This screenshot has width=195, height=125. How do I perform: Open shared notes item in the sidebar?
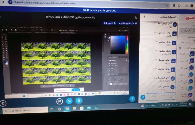pos(187,42)
